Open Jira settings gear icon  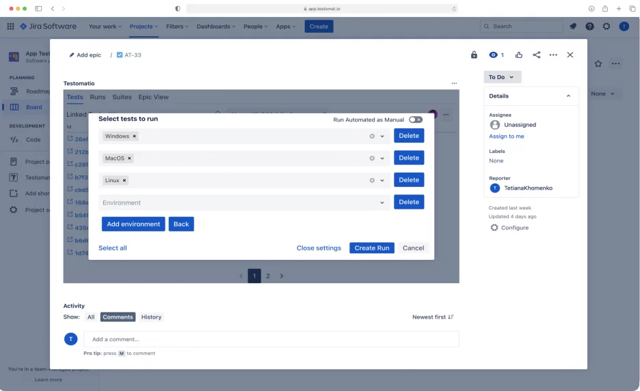606,27
